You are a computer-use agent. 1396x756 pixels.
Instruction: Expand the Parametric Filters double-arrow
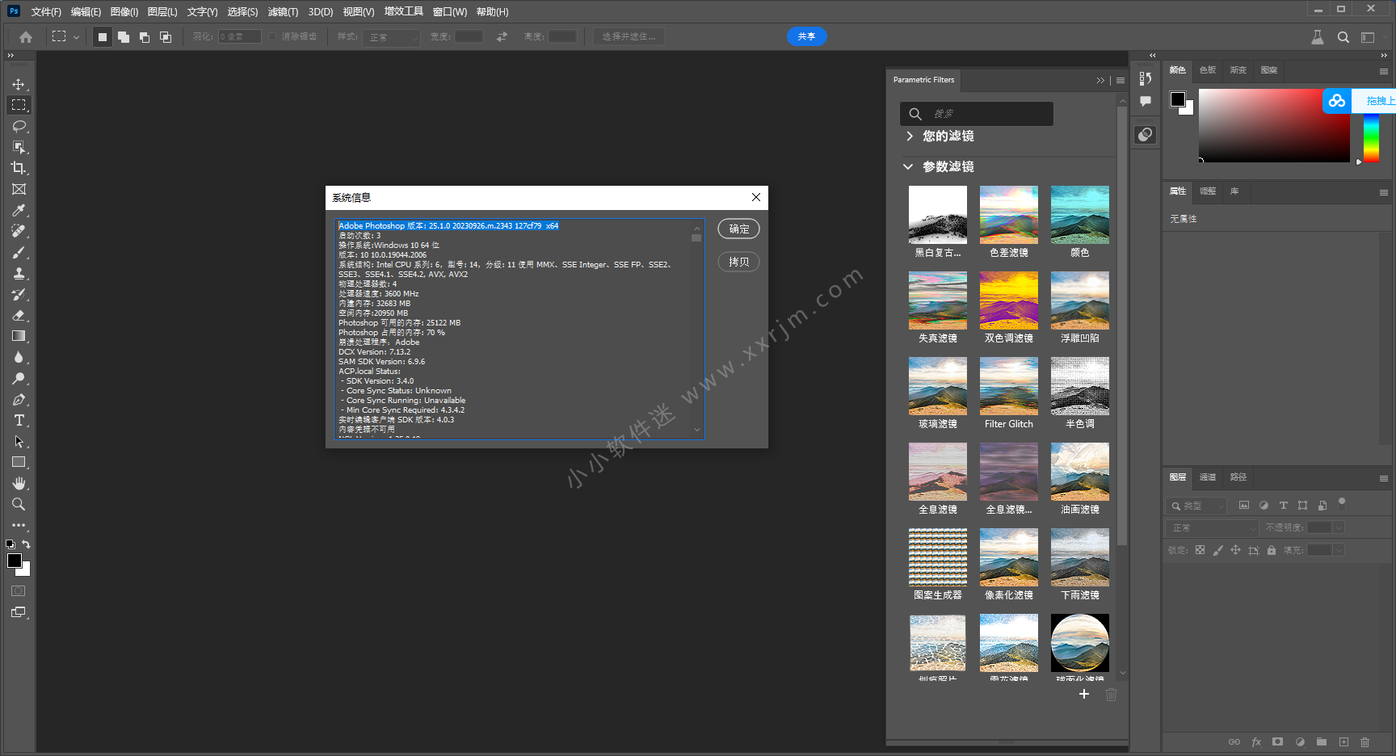pos(1100,80)
